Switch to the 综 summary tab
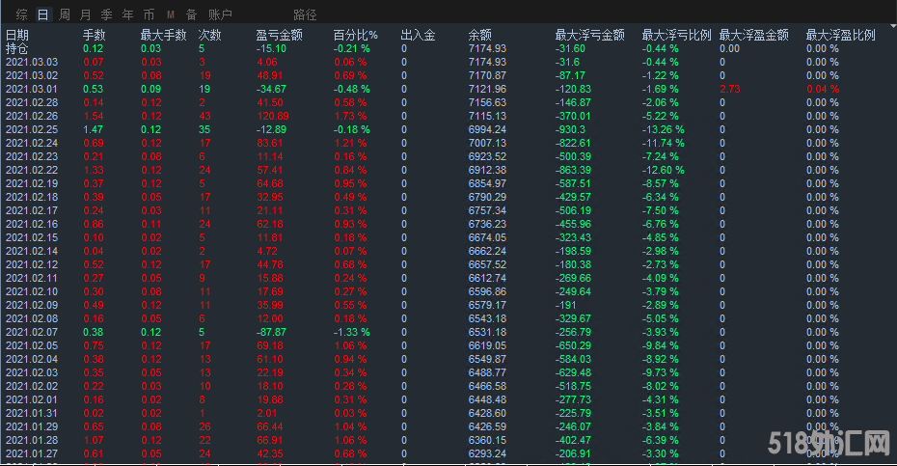This screenshot has width=897, height=466. (x=21, y=14)
